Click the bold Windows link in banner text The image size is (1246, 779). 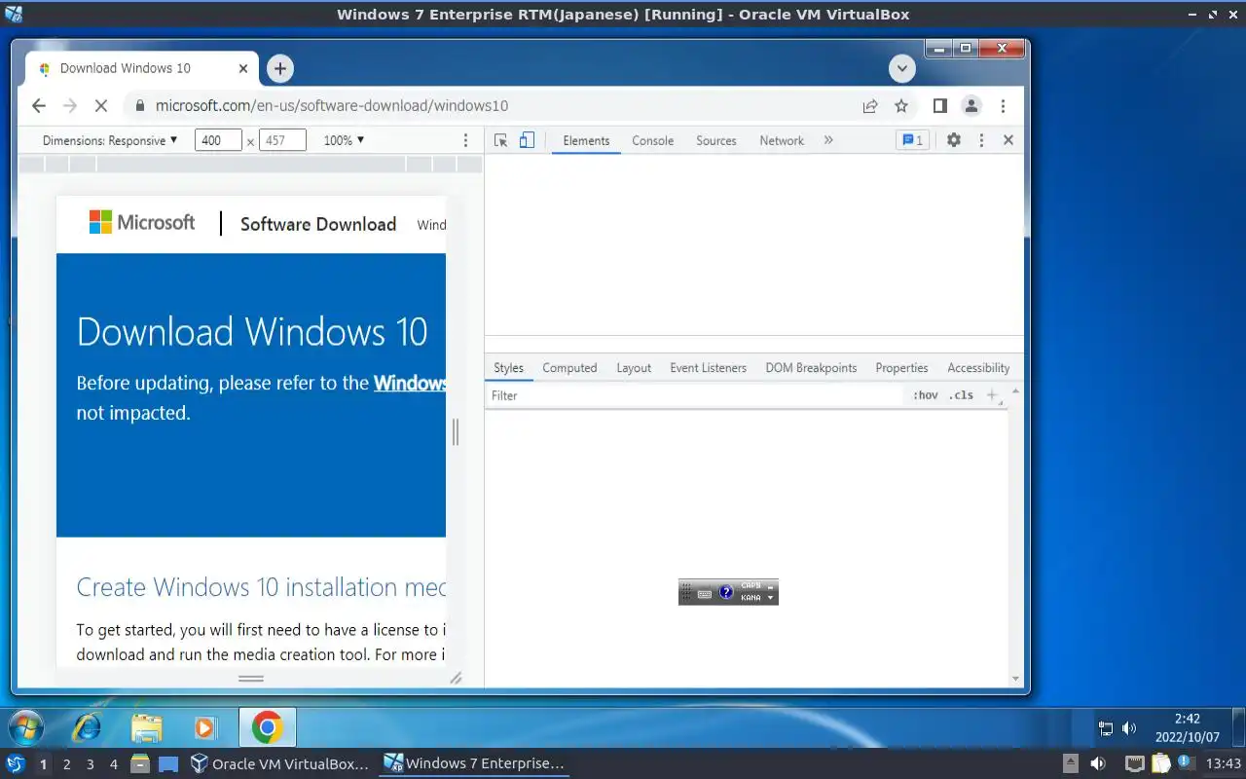pos(409,383)
